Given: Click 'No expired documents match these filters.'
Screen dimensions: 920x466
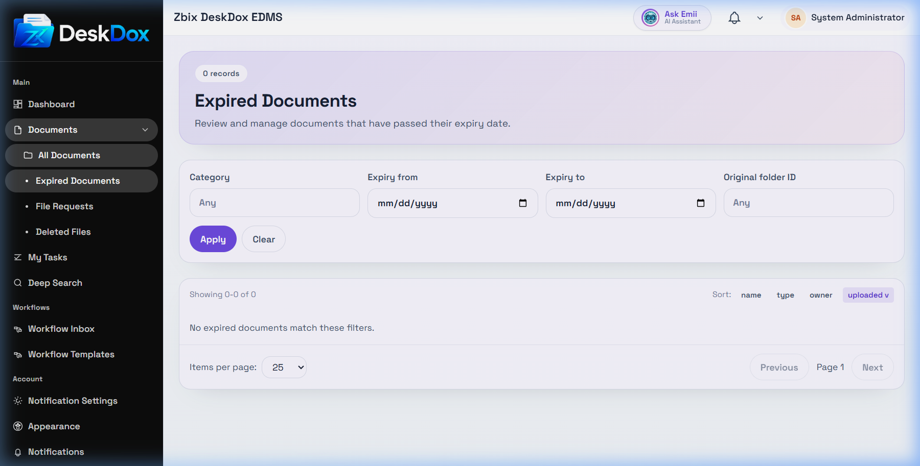Looking at the screenshot, I should [282, 328].
